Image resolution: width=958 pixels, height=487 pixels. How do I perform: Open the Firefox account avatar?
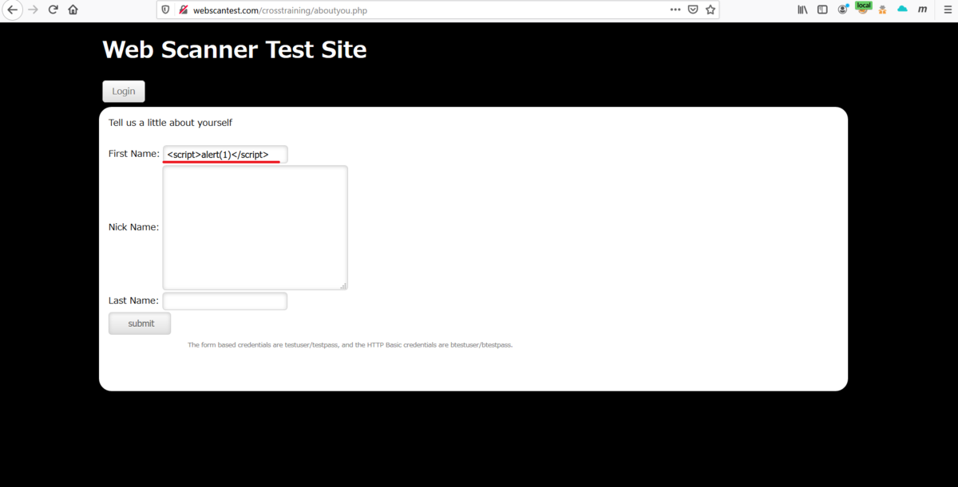pos(843,10)
